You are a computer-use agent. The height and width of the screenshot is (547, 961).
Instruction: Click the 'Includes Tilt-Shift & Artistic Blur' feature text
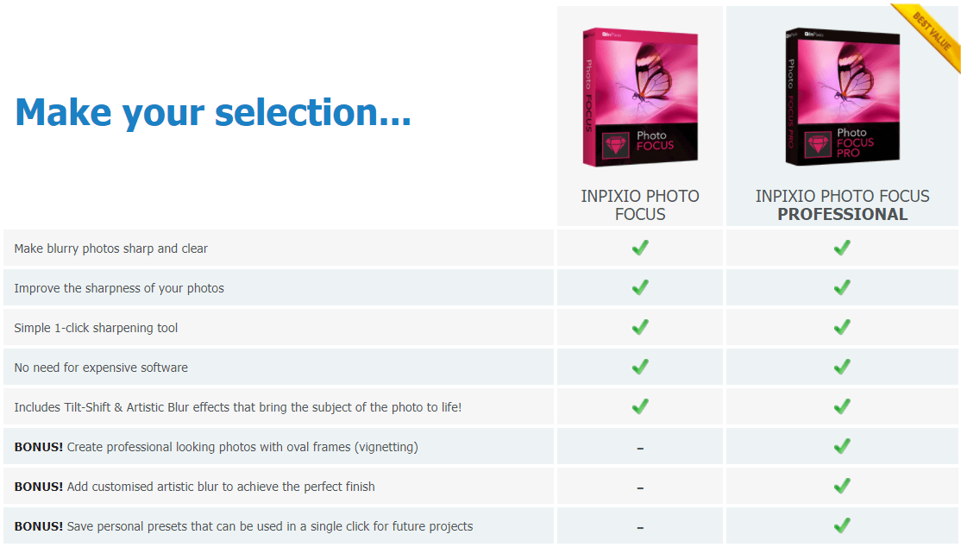[238, 407]
